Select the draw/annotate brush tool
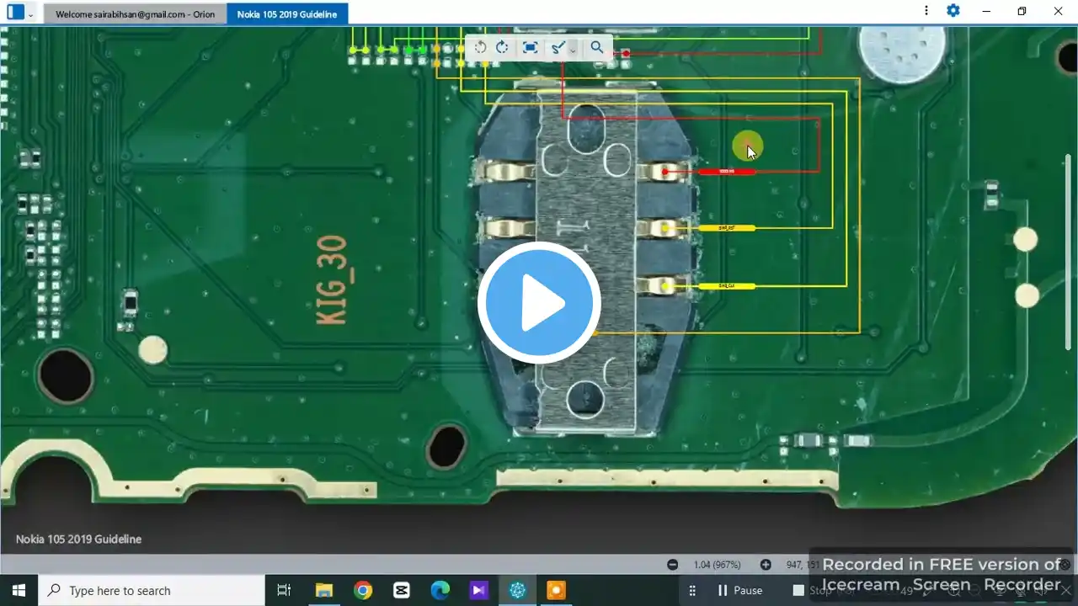The width and height of the screenshot is (1078, 606). coord(557,48)
